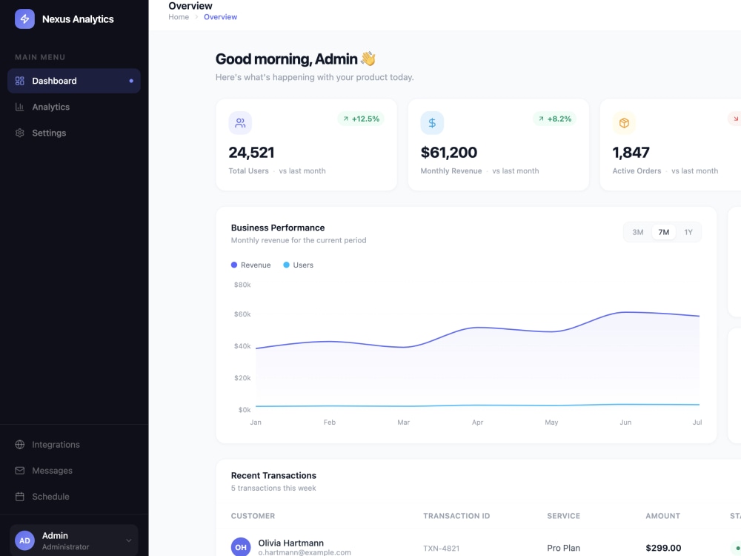Click the Schedule calendar icon
Viewport: 741px width, 556px height.
(19, 497)
